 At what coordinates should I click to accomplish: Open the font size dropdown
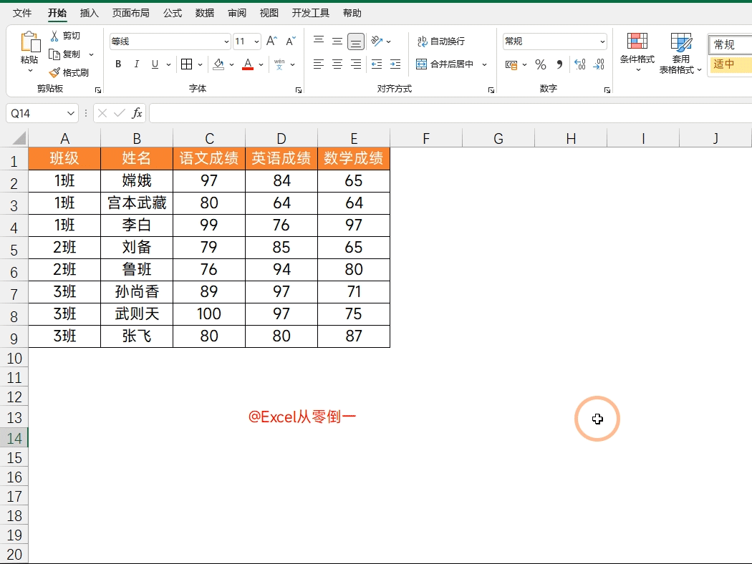pos(256,42)
